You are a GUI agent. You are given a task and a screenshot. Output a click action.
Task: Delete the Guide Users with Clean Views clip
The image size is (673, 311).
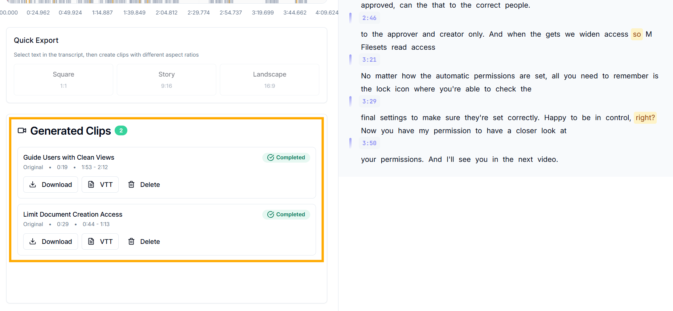pyautogui.click(x=144, y=185)
